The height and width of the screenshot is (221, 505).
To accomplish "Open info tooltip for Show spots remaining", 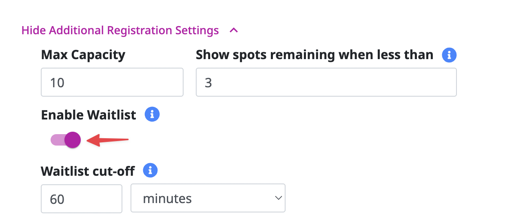I will 449,55.
